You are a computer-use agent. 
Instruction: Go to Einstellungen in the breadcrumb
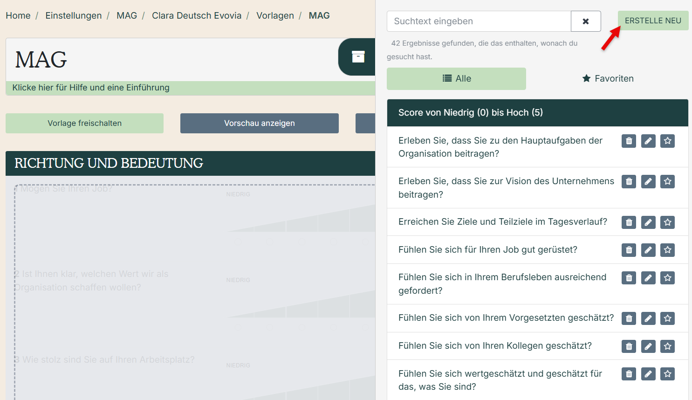tap(73, 16)
